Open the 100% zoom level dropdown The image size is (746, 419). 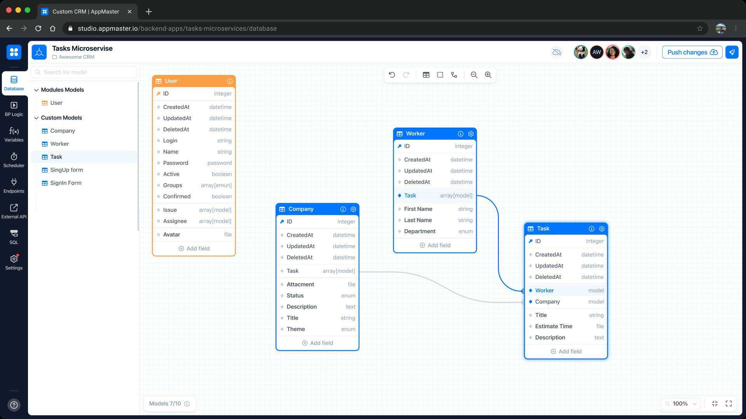point(681,404)
